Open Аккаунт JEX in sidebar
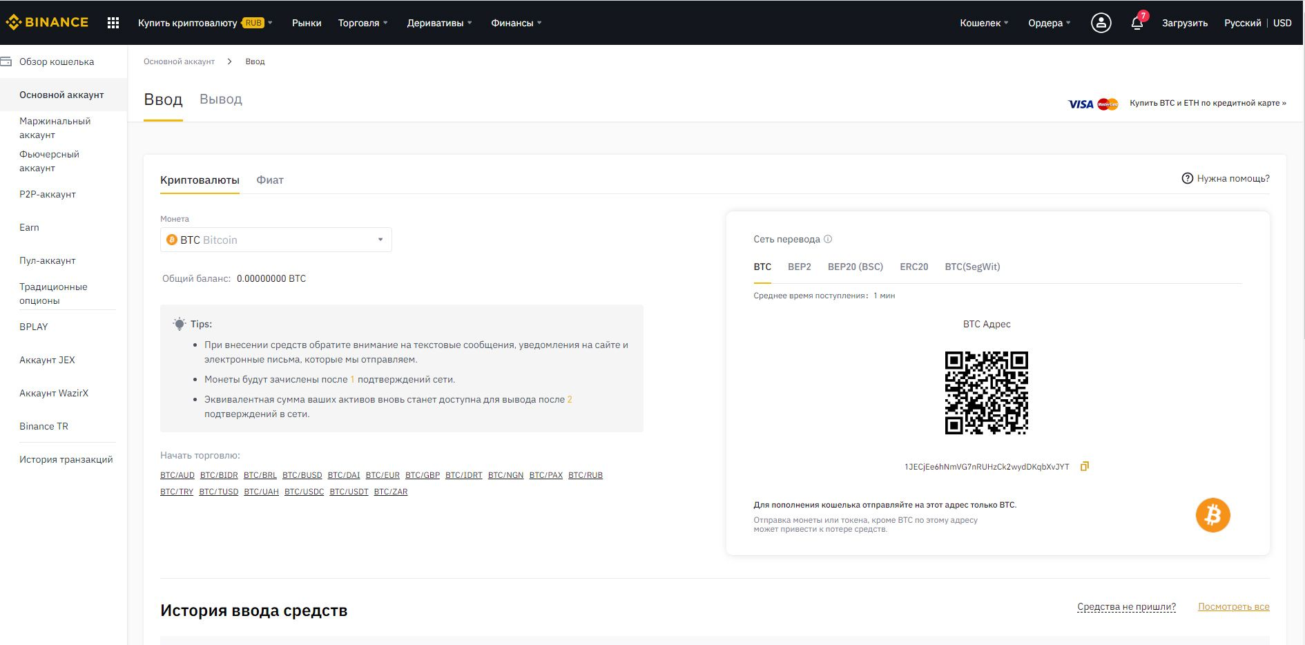The width and height of the screenshot is (1305, 645). click(47, 360)
